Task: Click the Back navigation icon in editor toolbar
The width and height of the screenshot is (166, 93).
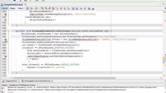Action: pos(31,8)
